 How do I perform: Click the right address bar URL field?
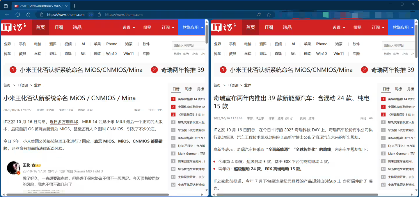click(x=124, y=14)
